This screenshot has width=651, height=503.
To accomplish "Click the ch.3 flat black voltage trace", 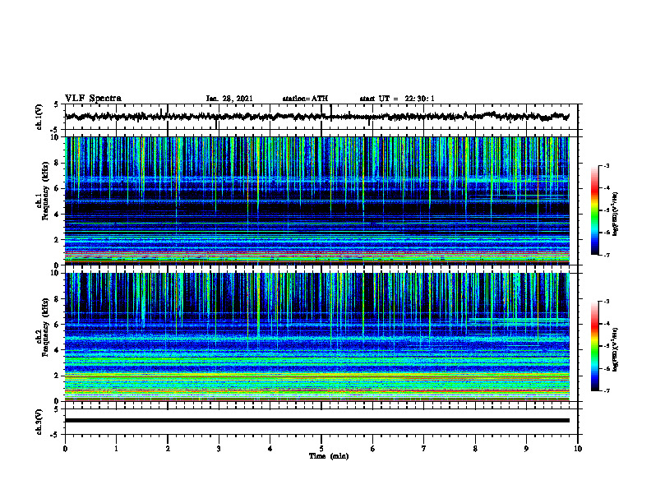I will click(316, 421).
